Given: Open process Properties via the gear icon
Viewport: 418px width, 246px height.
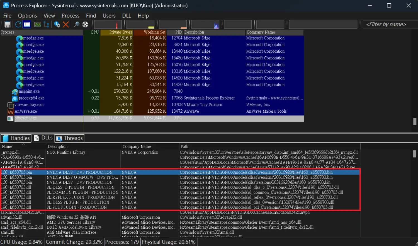Looking at the screenshot, I should click(57, 25).
